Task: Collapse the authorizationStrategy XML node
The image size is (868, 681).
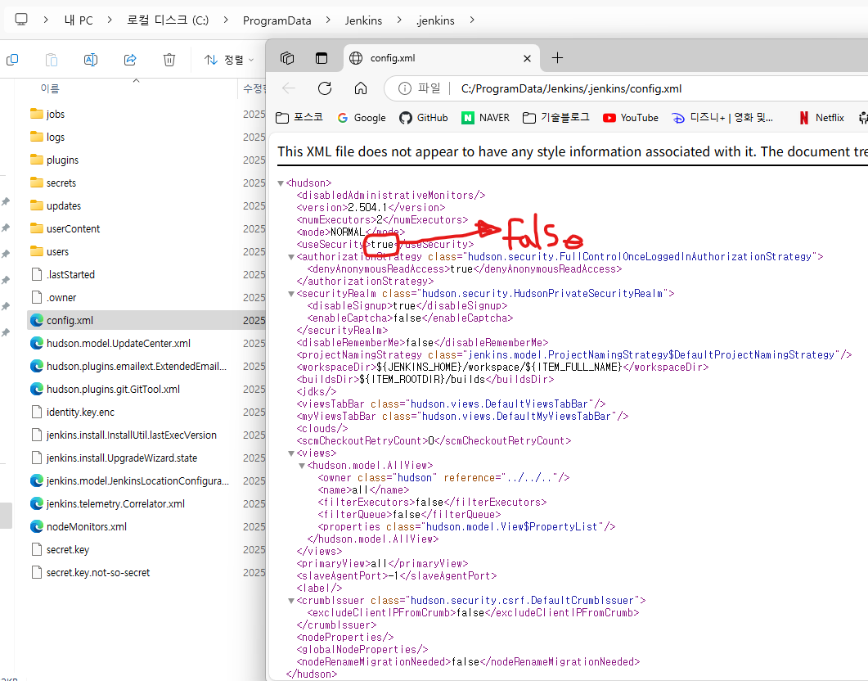Action: (291, 257)
